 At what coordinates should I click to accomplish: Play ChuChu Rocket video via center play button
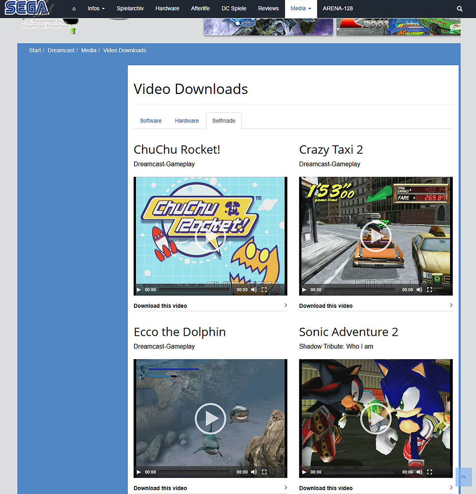pyautogui.click(x=210, y=236)
